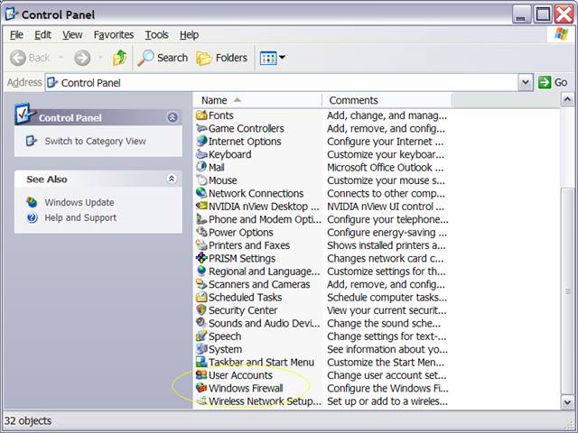This screenshot has height=433, width=578.
Task: Select the Security Center shield icon
Action: (x=201, y=310)
